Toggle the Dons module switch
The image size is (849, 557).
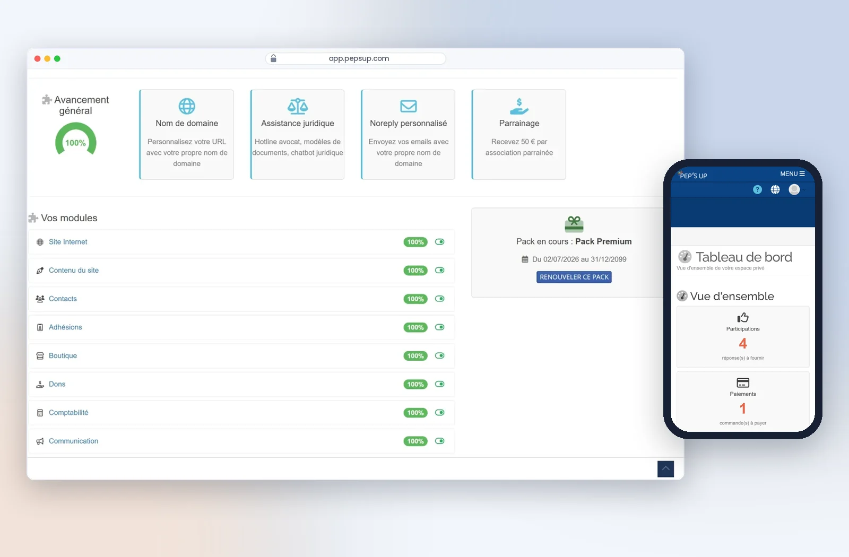point(440,385)
